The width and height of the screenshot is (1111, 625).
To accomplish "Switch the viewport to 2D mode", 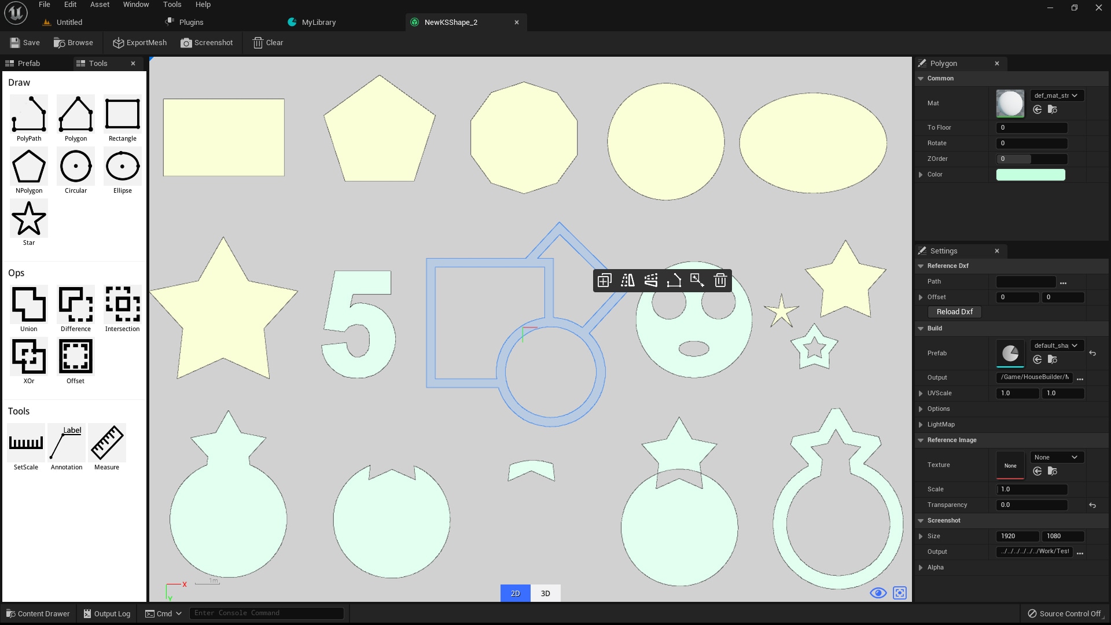I will coord(515,593).
